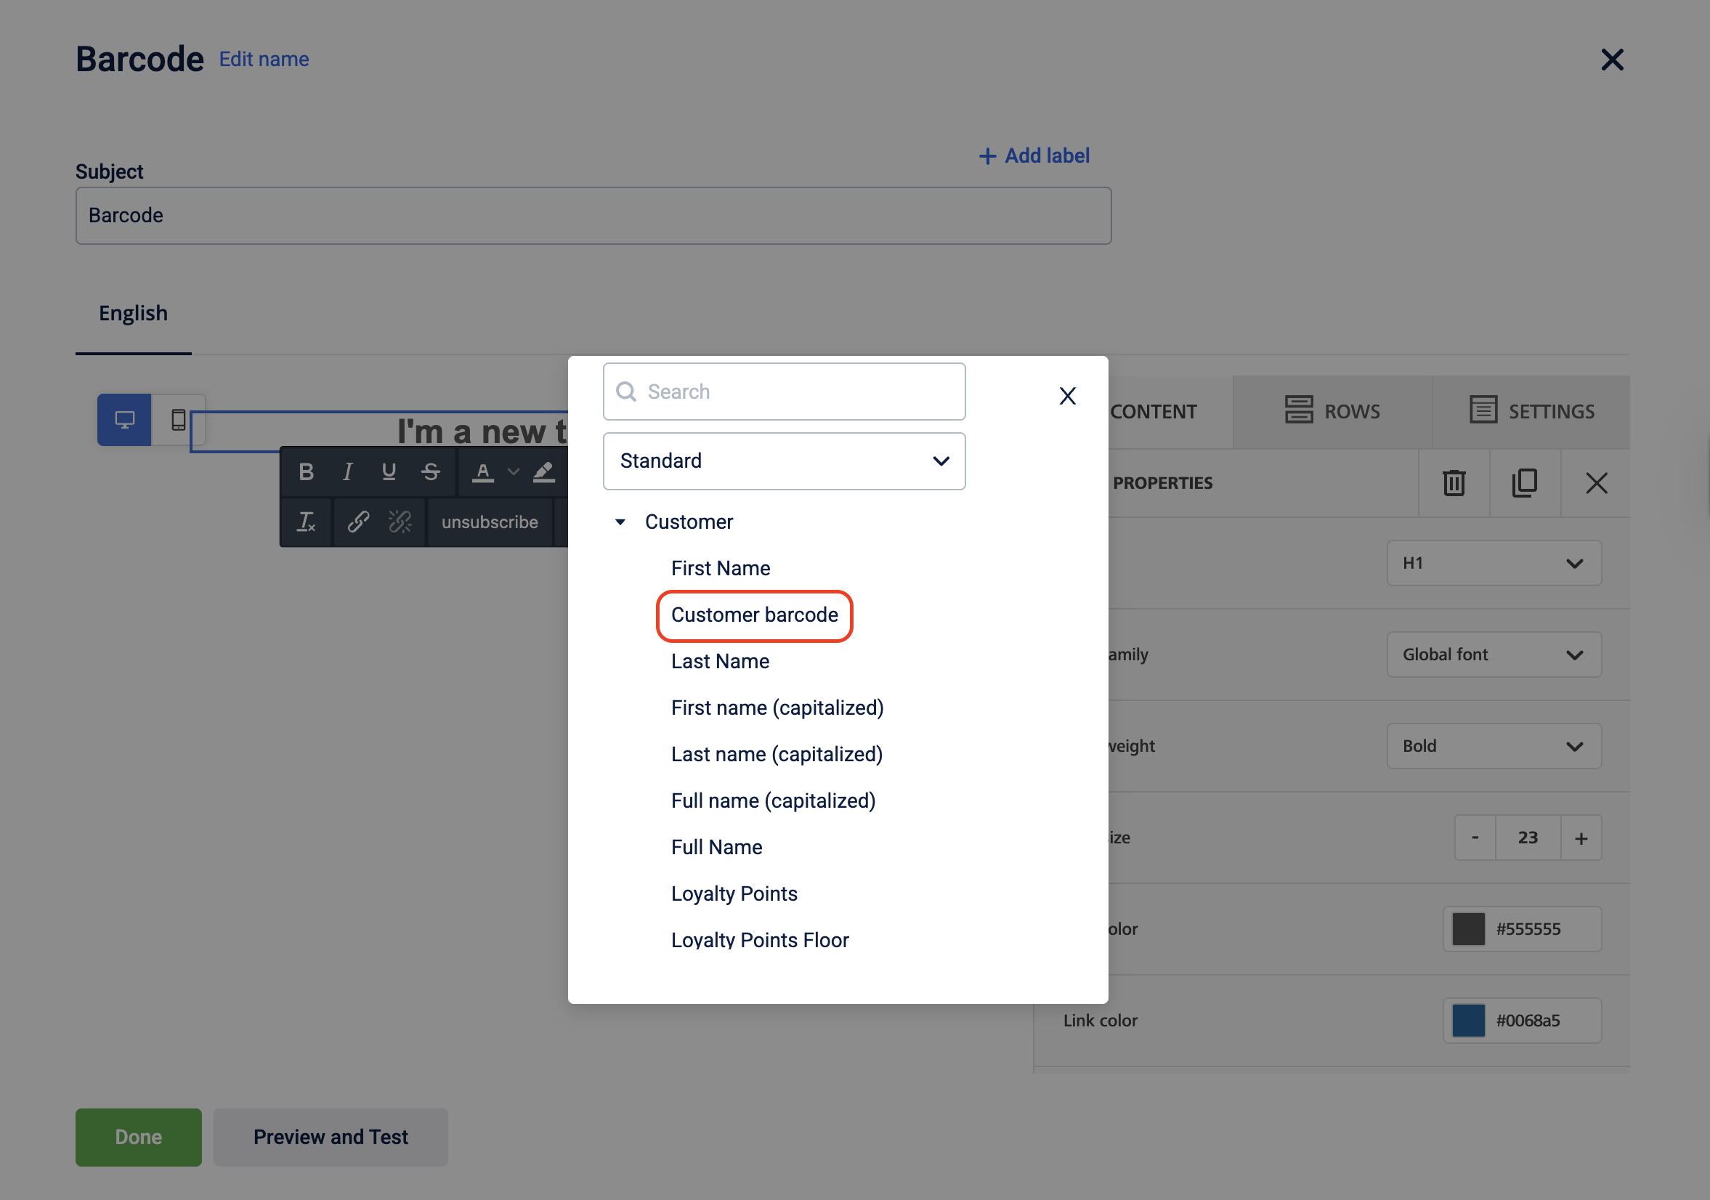1710x1200 pixels.
Task: Apply strikethrough to the text
Action: (x=431, y=472)
